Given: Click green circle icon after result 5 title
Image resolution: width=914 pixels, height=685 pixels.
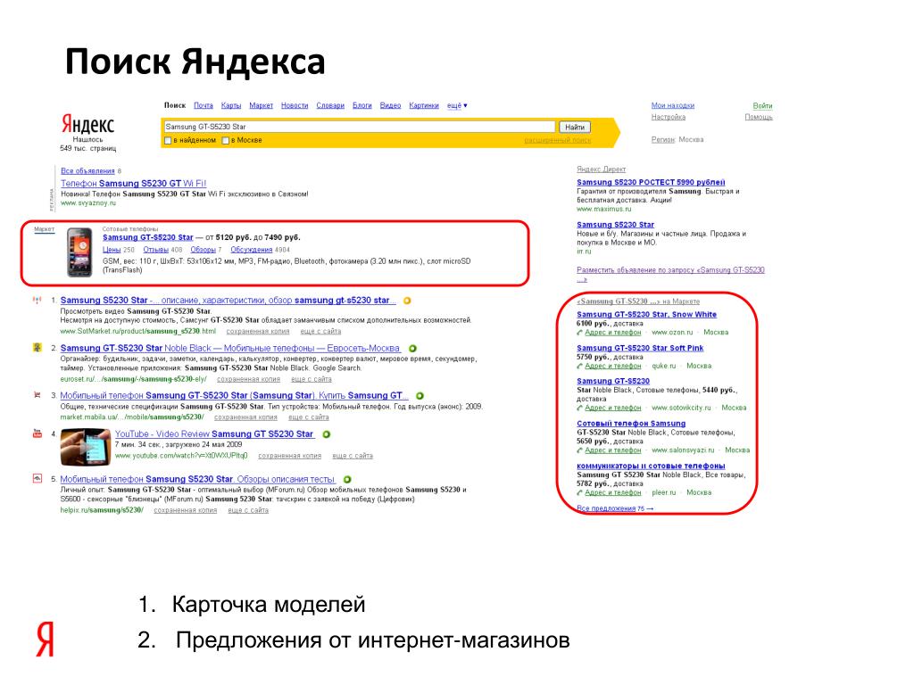Looking at the screenshot, I should point(347,479).
